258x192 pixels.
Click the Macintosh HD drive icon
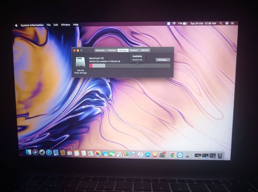point(80,62)
